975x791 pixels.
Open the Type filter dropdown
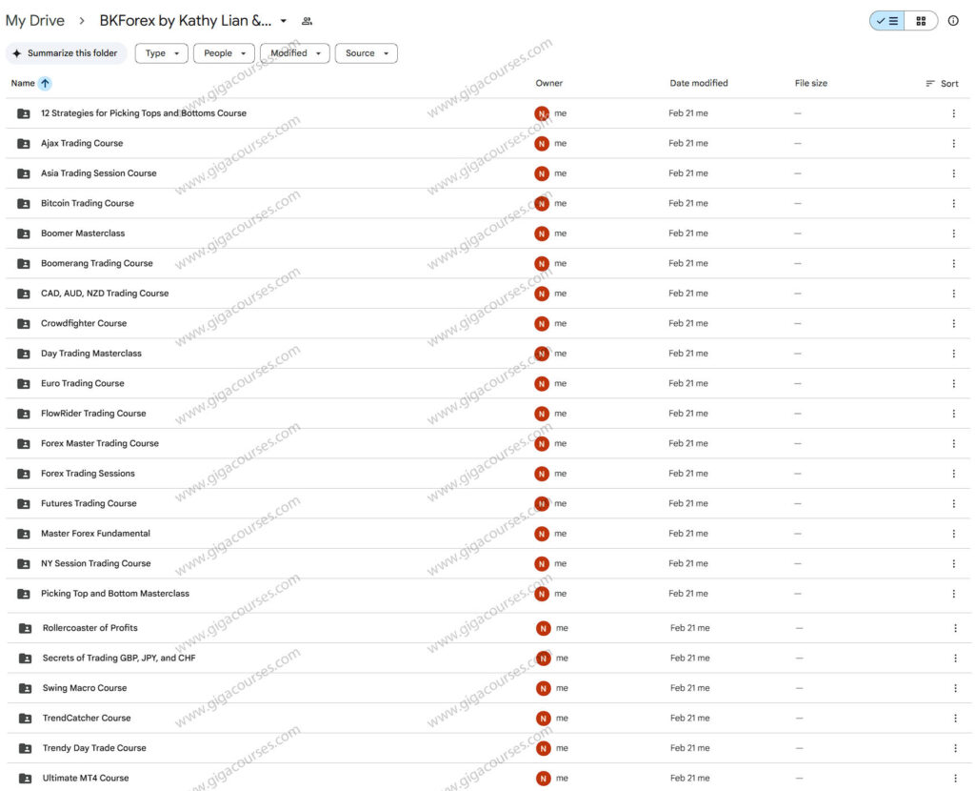161,53
